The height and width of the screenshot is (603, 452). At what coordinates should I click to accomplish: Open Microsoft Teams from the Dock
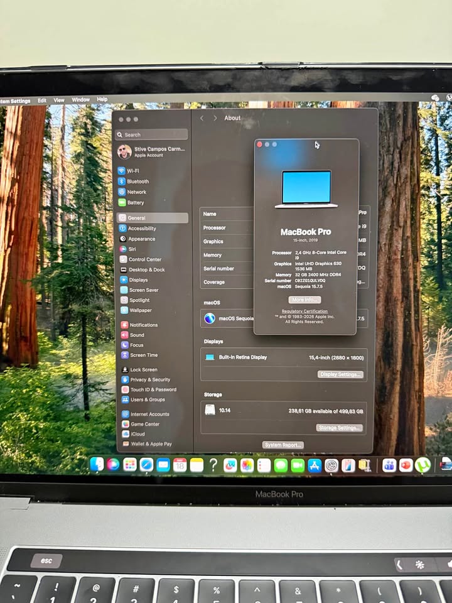point(389,465)
